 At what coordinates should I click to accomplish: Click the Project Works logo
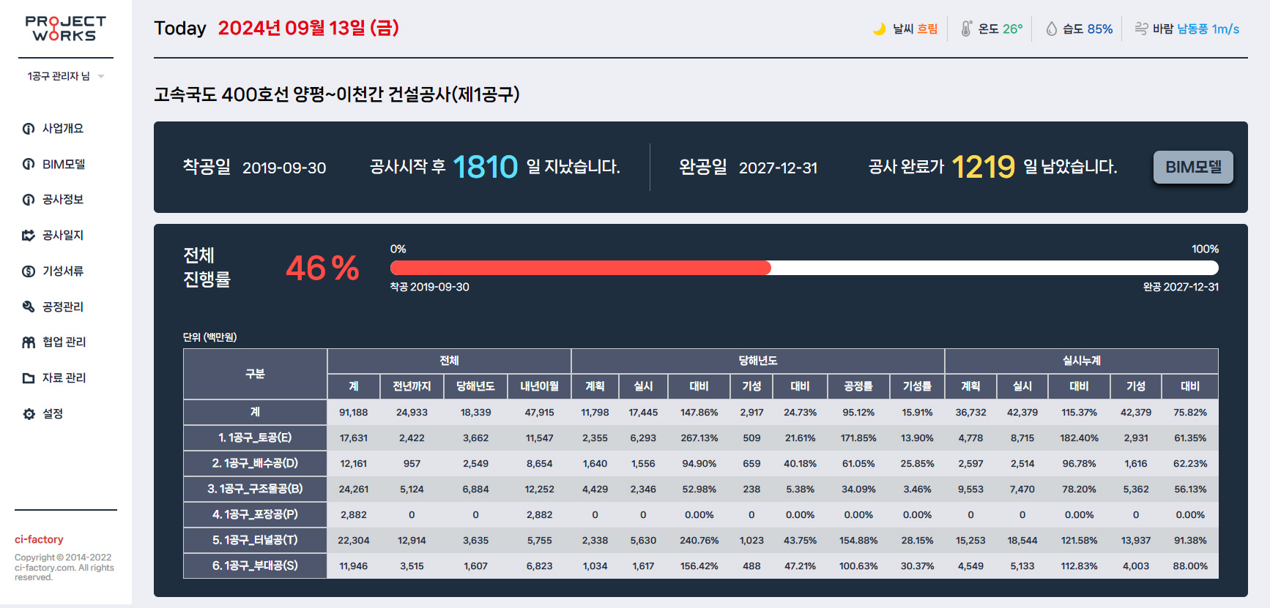65,29
